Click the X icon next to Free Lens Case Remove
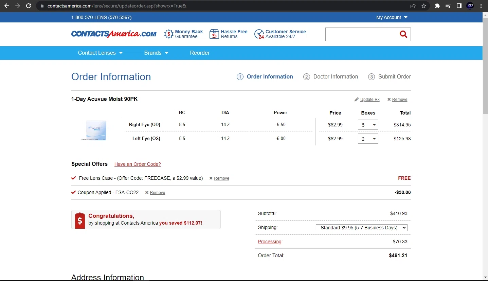This screenshot has width=488, height=281. coord(211,178)
